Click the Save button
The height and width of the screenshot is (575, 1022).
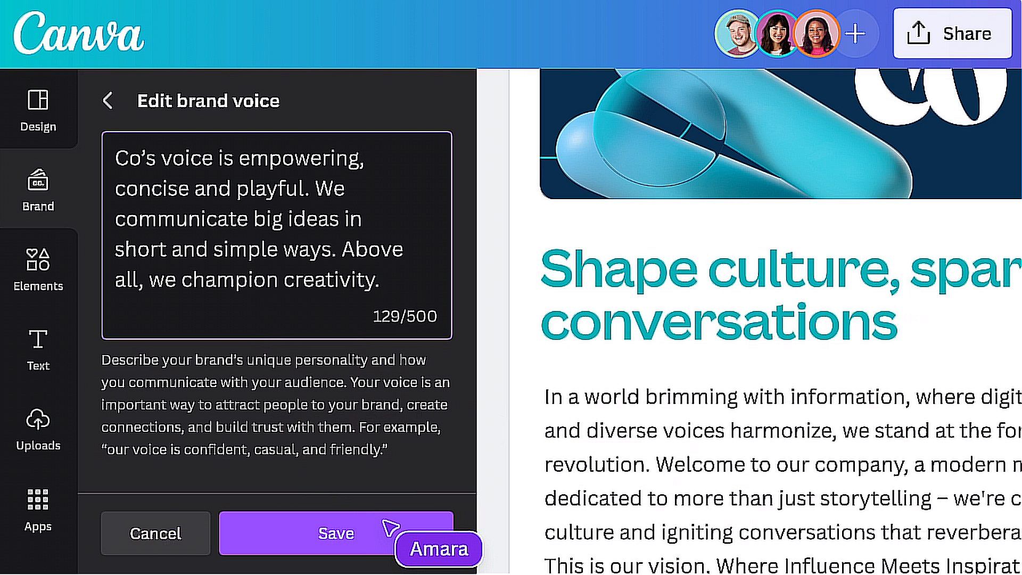(335, 533)
